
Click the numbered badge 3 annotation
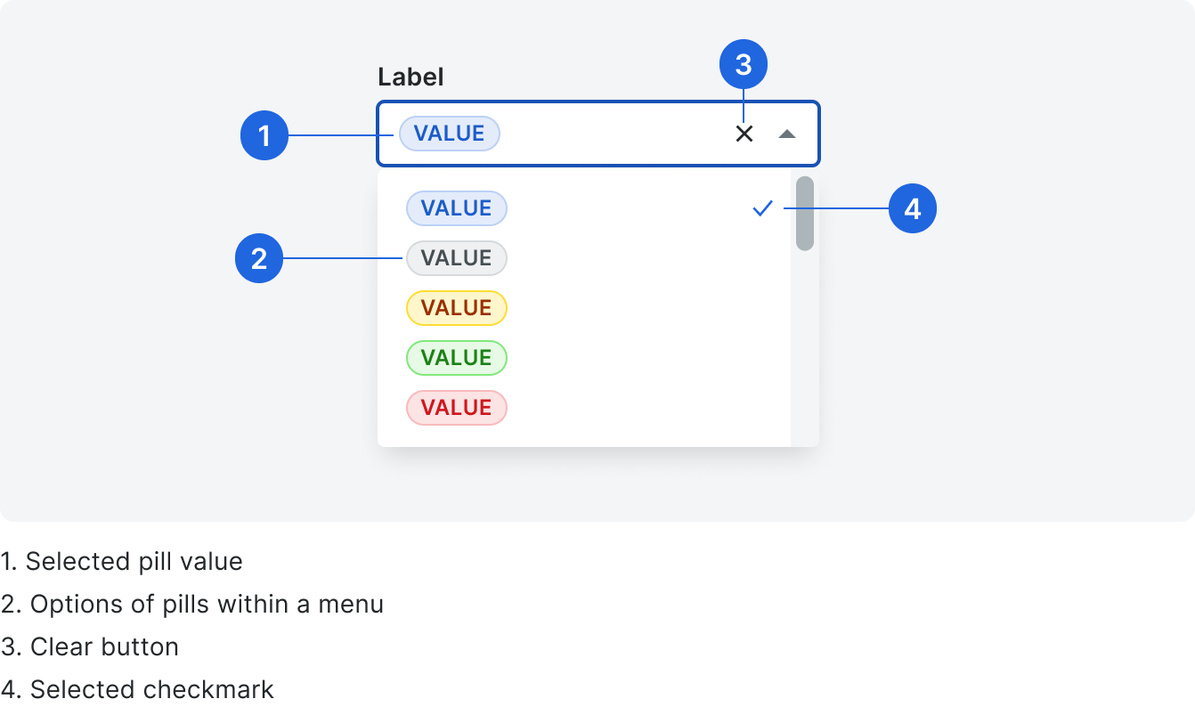(744, 65)
